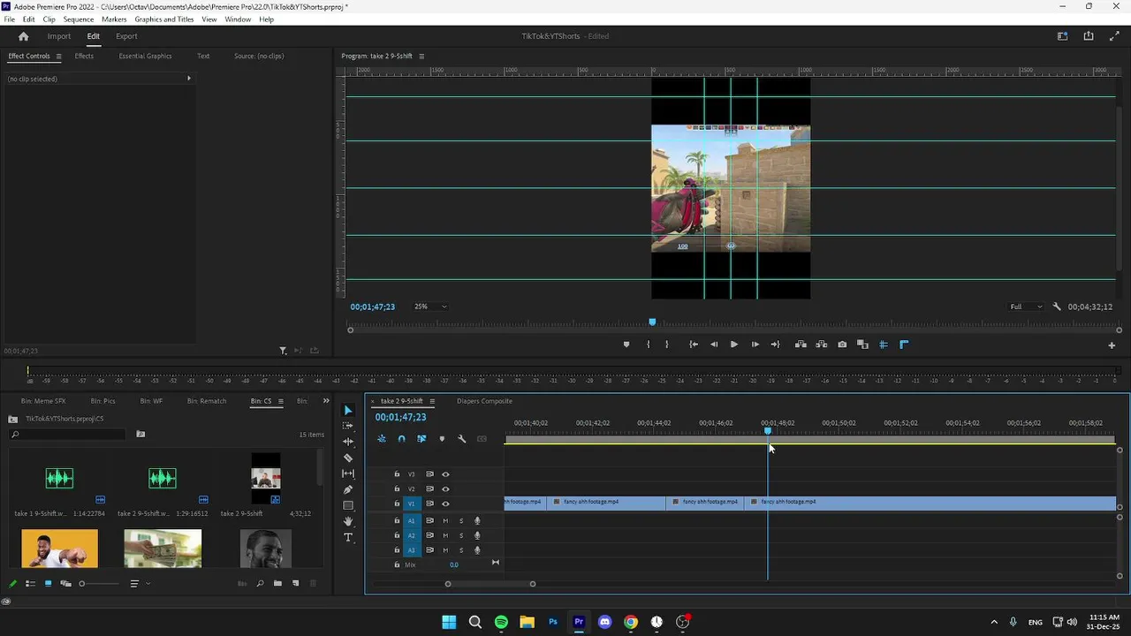Screen dimensions: 1131x636
Task: Toggle snap in timeline magnet icon
Action: 401,439
